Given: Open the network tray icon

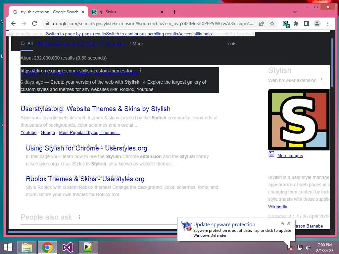Looking at the screenshot, I should point(300,248).
